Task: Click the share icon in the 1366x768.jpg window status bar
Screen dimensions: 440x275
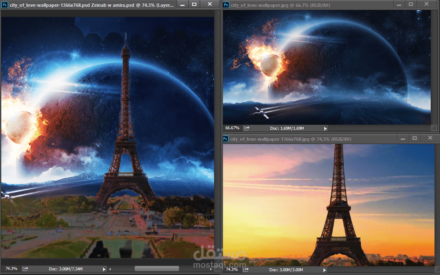Action: (x=246, y=270)
